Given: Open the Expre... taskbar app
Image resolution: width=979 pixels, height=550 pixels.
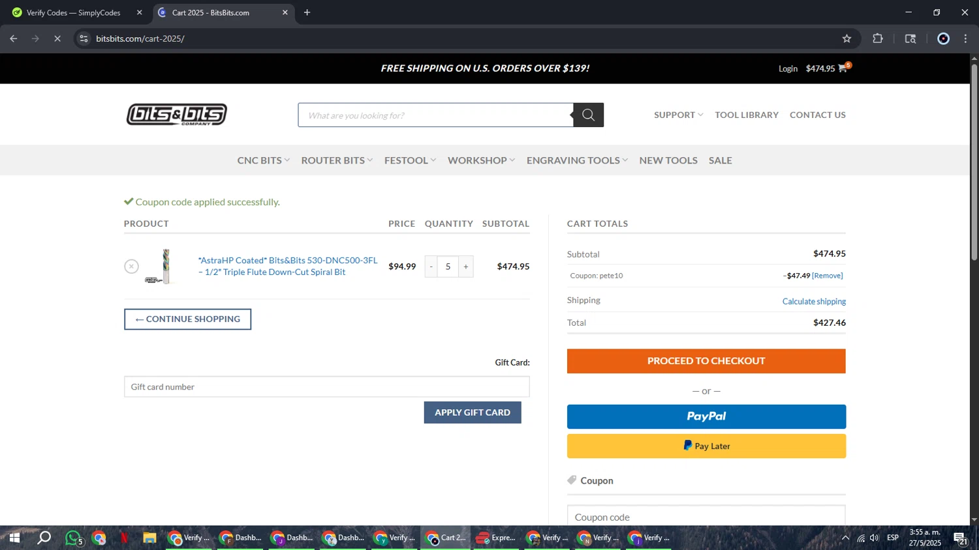Looking at the screenshot, I should pyautogui.click(x=496, y=538).
